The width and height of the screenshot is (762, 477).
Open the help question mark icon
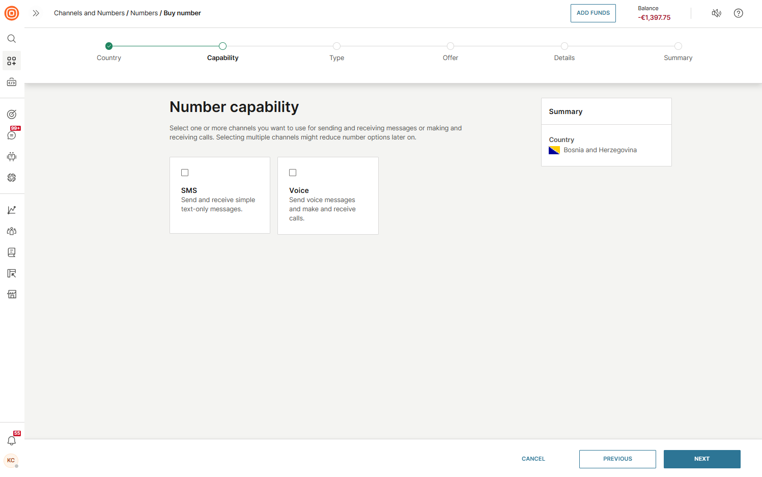738,13
